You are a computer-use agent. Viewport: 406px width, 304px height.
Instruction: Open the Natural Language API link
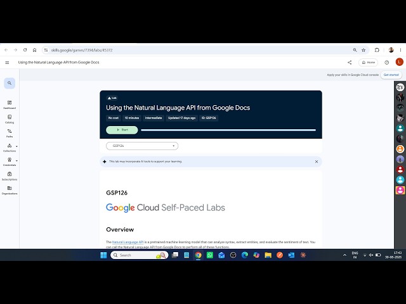pyautogui.click(x=128, y=242)
